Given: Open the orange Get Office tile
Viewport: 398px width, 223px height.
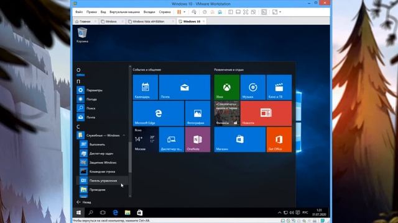Looking at the screenshot, I should (279, 139).
